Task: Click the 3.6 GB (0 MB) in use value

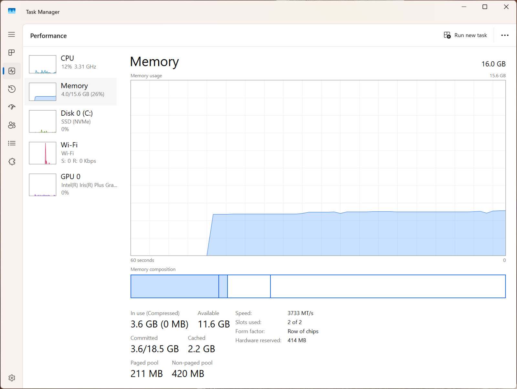Action: (159, 324)
